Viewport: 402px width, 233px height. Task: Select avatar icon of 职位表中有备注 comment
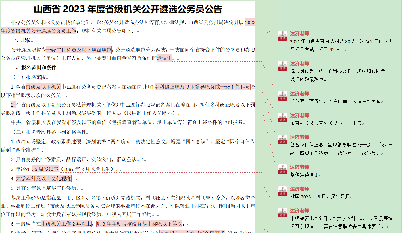point(282,96)
